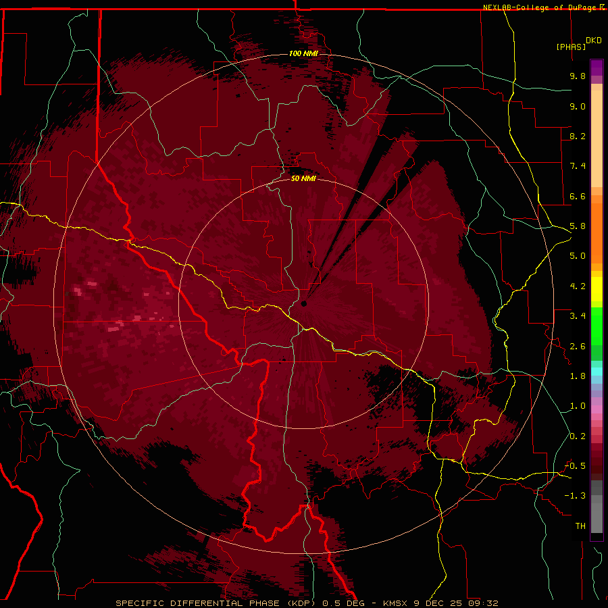Pick the purple segment of the color bar
This screenshot has width=608, height=608.
(x=597, y=68)
